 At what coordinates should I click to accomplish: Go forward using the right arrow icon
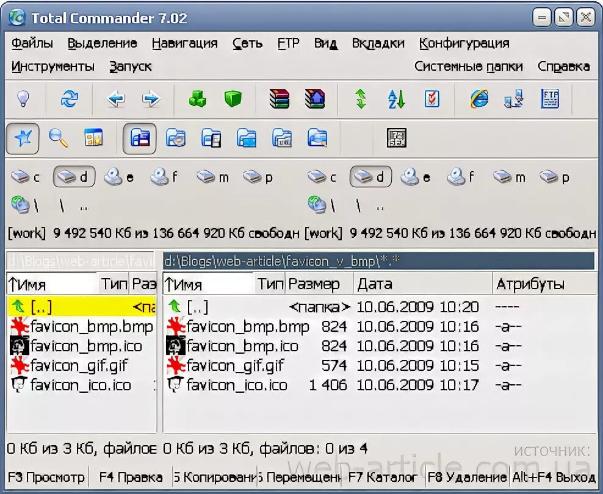(151, 99)
